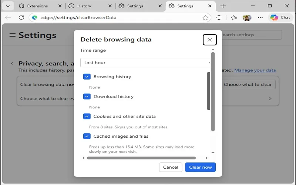Close the first Settings tab
296x185 pixels.
(x=160, y=6)
